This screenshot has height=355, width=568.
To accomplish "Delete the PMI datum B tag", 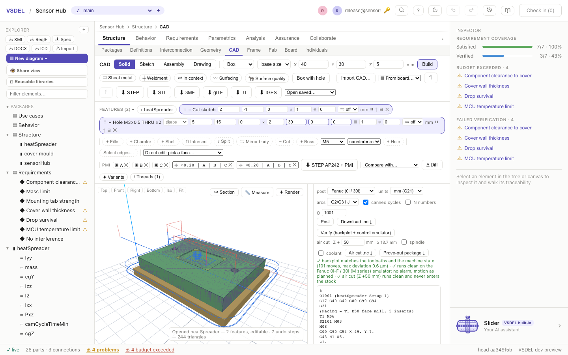I will (146, 165).
